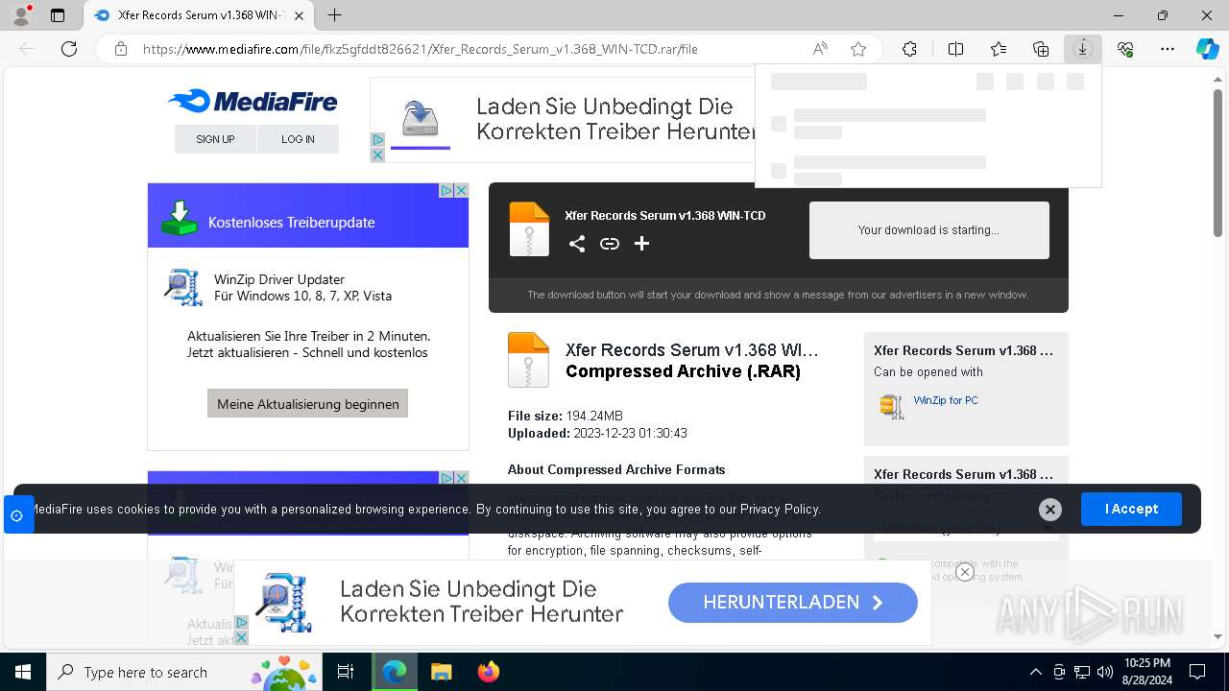Viewport: 1229px width, 691px height.
Task: Close the Xfer Records Serum tab
Action: click(x=301, y=15)
